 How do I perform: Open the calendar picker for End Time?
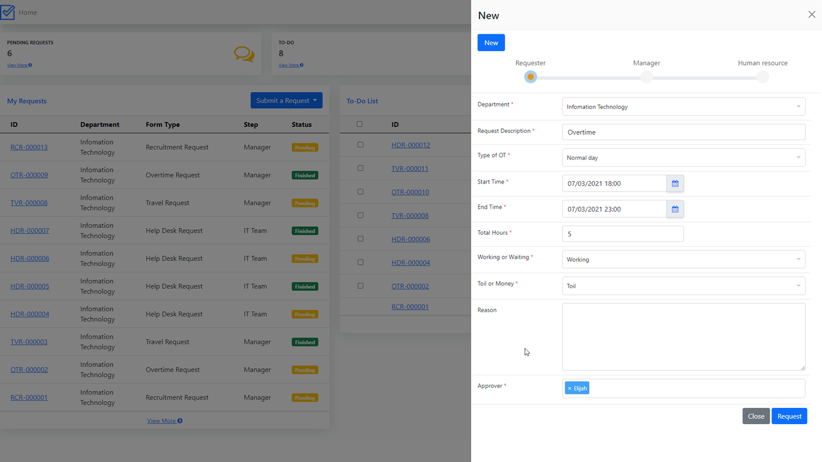[675, 209]
